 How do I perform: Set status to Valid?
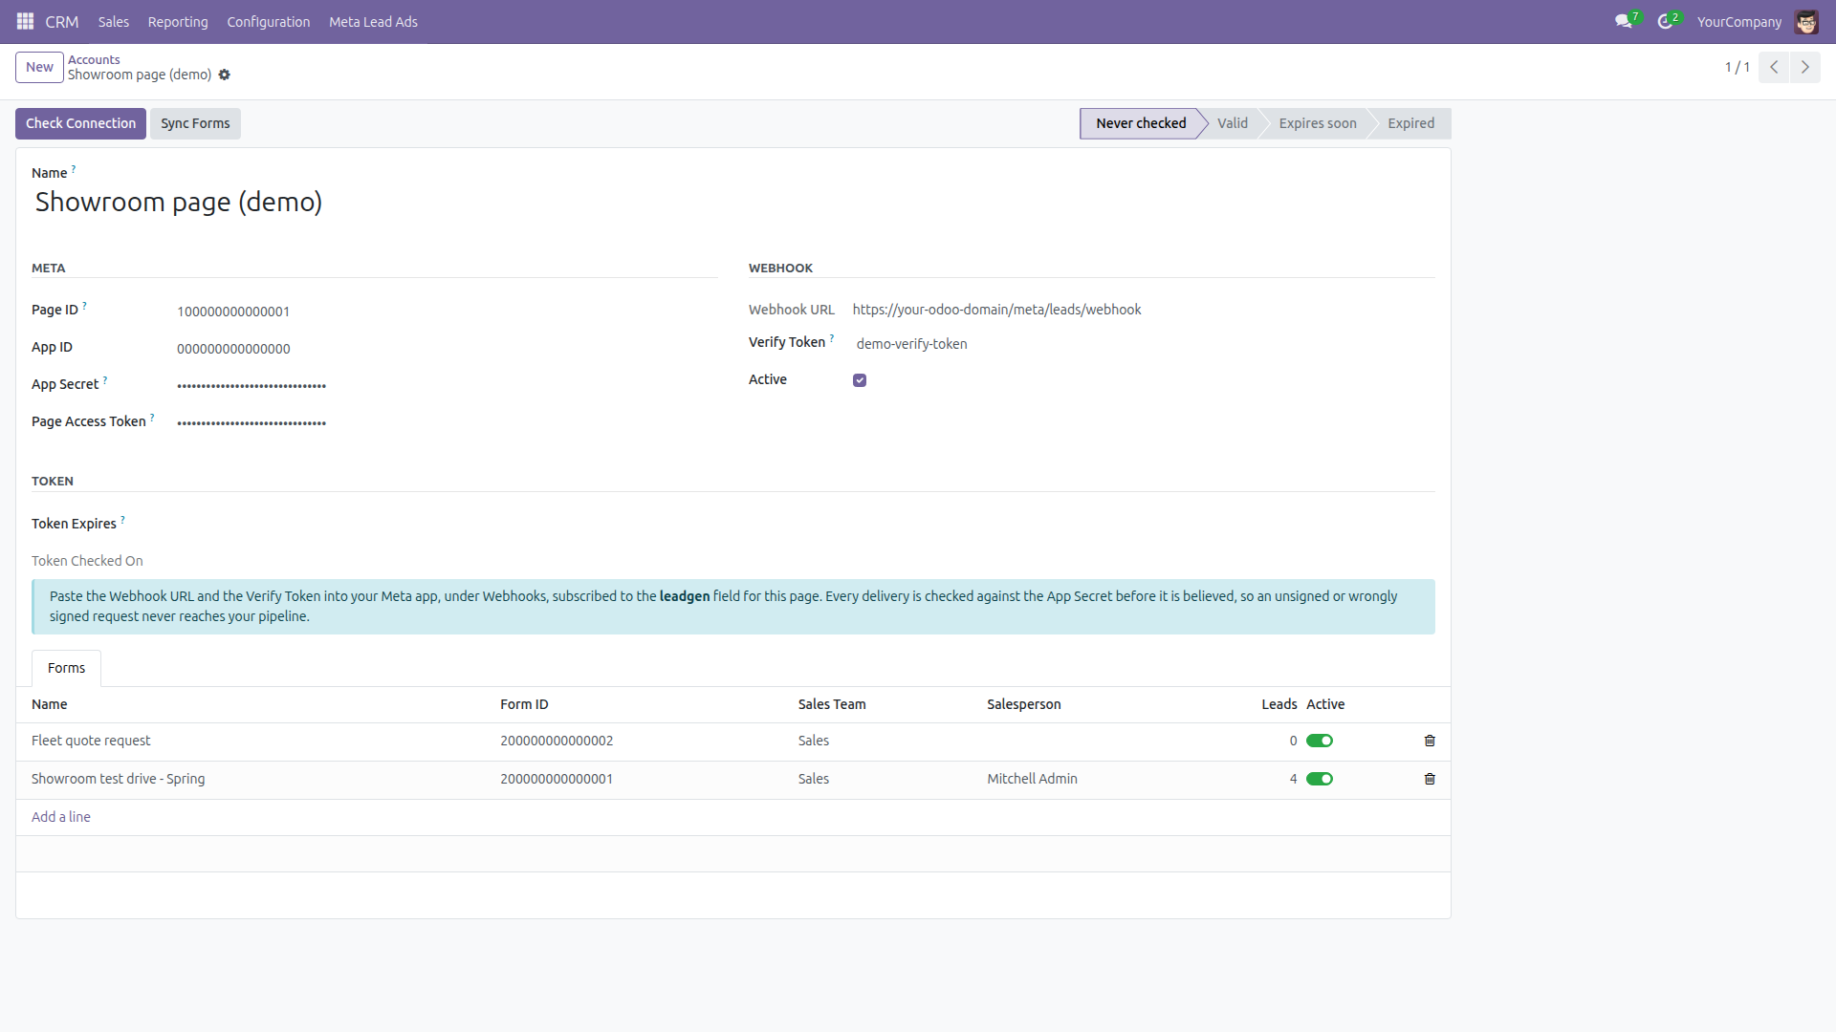point(1232,123)
